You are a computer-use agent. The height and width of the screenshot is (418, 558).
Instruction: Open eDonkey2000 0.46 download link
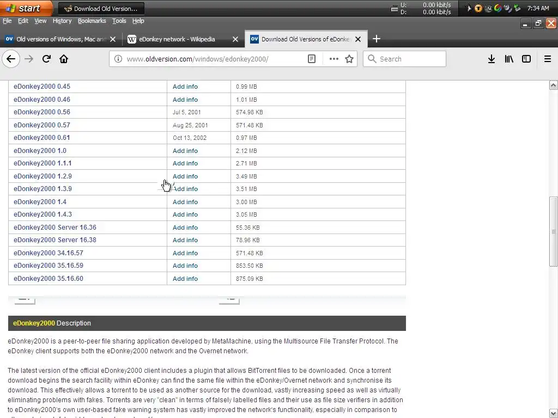(42, 100)
